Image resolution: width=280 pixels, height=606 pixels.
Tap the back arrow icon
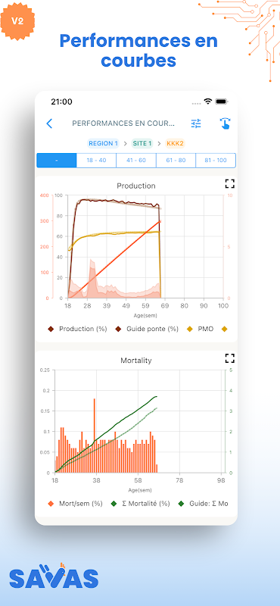click(x=49, y=123)
